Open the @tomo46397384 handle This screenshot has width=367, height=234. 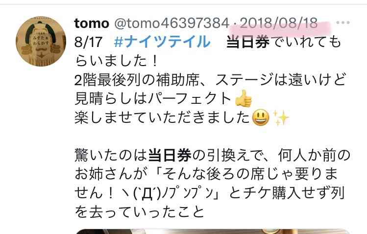tap(171, 23)
